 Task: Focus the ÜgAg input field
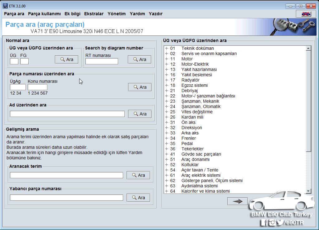click(18, 87)
